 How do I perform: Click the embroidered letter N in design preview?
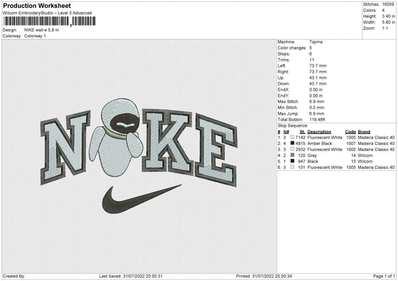[x=65, y=147]
